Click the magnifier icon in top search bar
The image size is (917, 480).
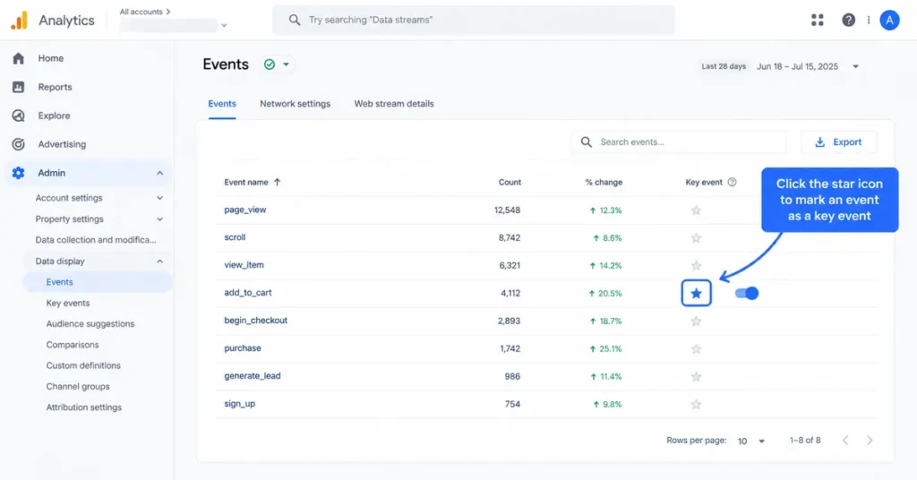click(x=294, y=20)
